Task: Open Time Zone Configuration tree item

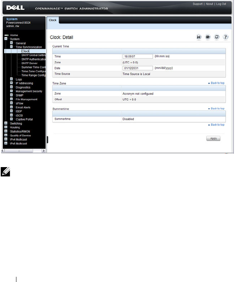Action: click(34, 71)
